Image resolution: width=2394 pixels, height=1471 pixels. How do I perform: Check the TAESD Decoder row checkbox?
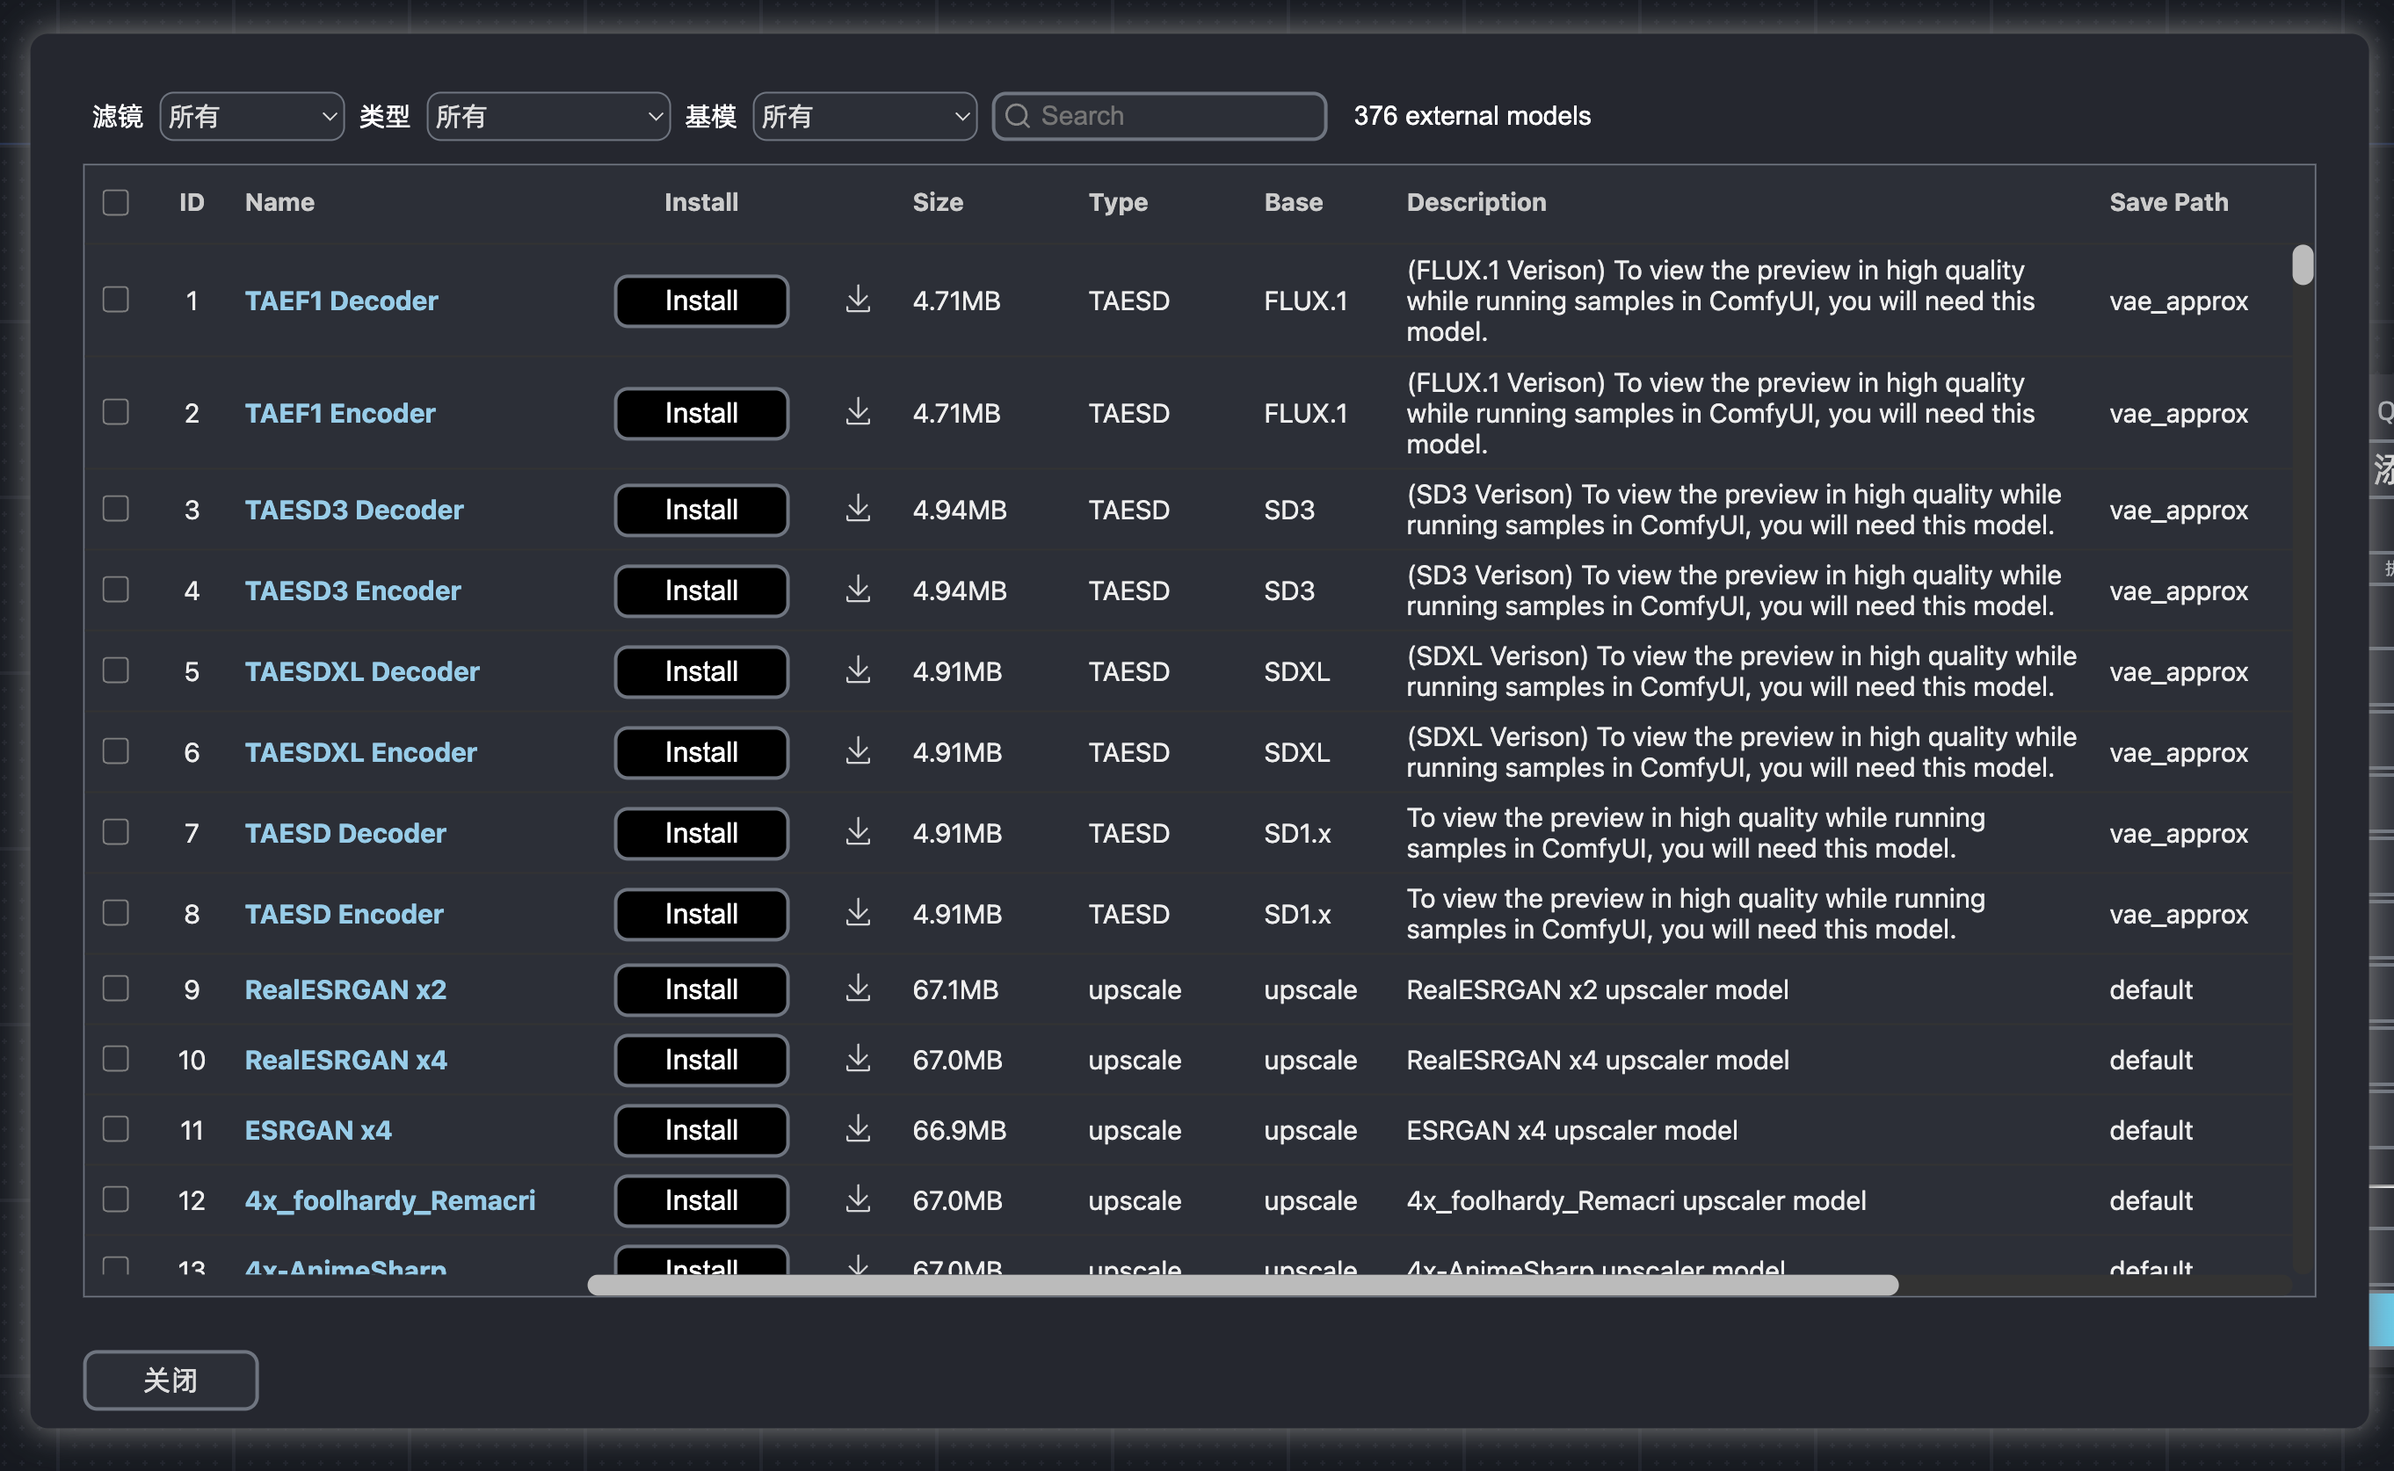click(116, 831)
